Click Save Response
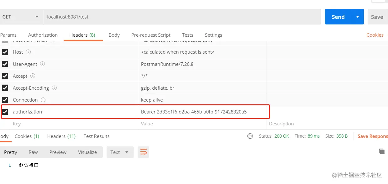This screenshot has height=184, width=388. (x=373, y=136)
